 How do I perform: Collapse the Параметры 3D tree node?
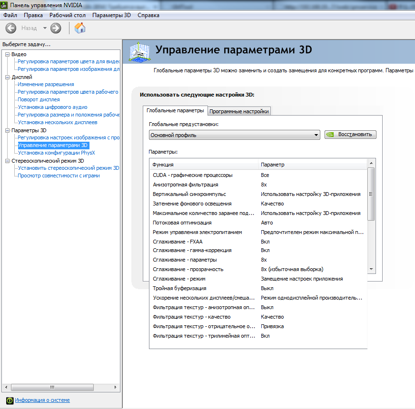pyautogui.click(x=8, y=130)
